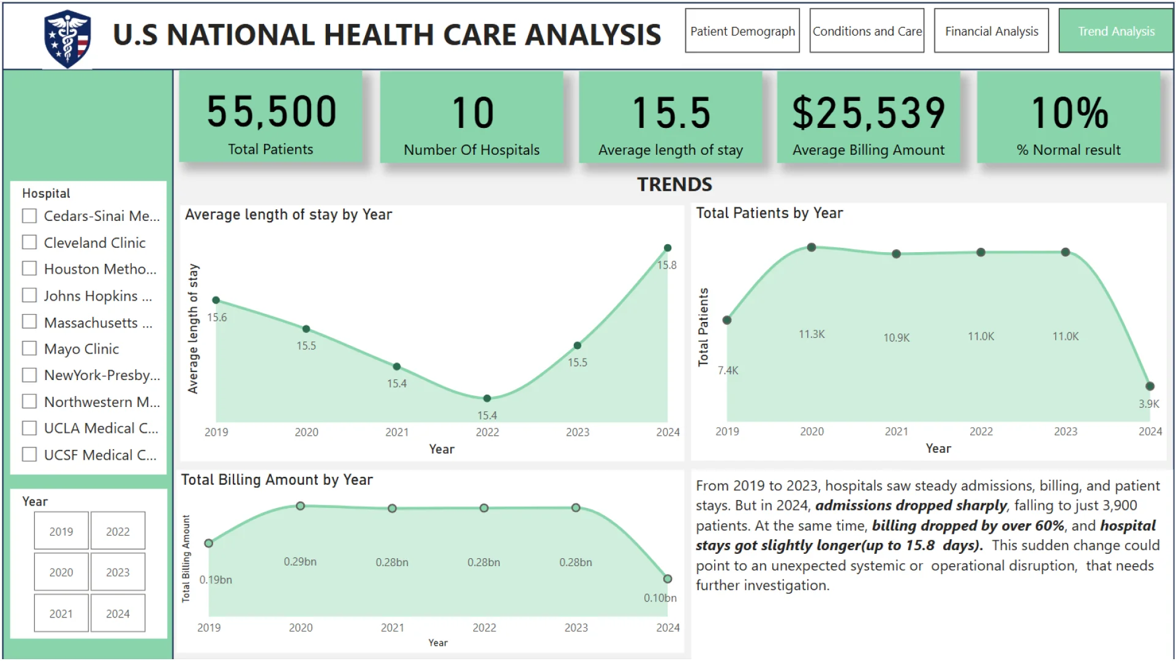Select the % Normal result card

pyautogui.click(x=1069, y=118)
